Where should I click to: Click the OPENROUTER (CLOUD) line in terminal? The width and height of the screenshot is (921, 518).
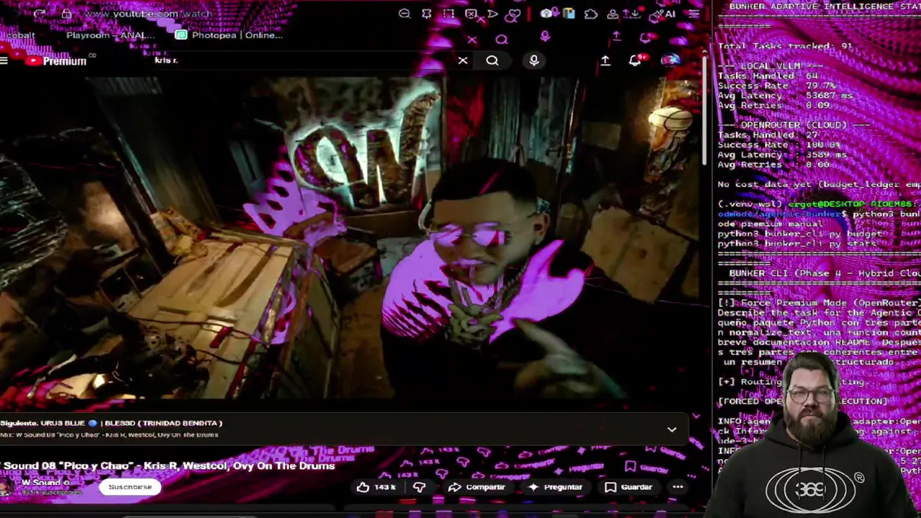point(794,124)
